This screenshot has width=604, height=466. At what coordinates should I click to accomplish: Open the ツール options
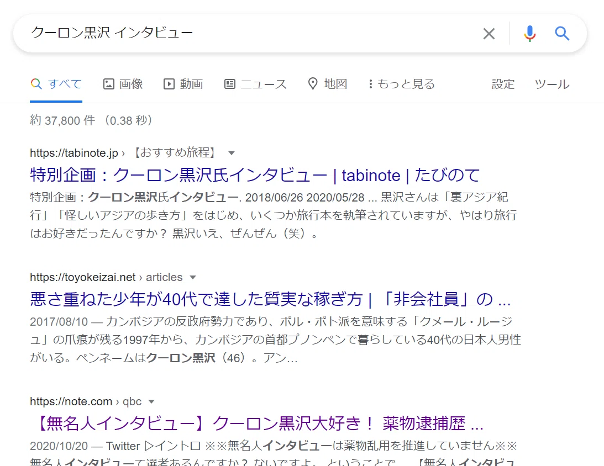pos(552,84)
